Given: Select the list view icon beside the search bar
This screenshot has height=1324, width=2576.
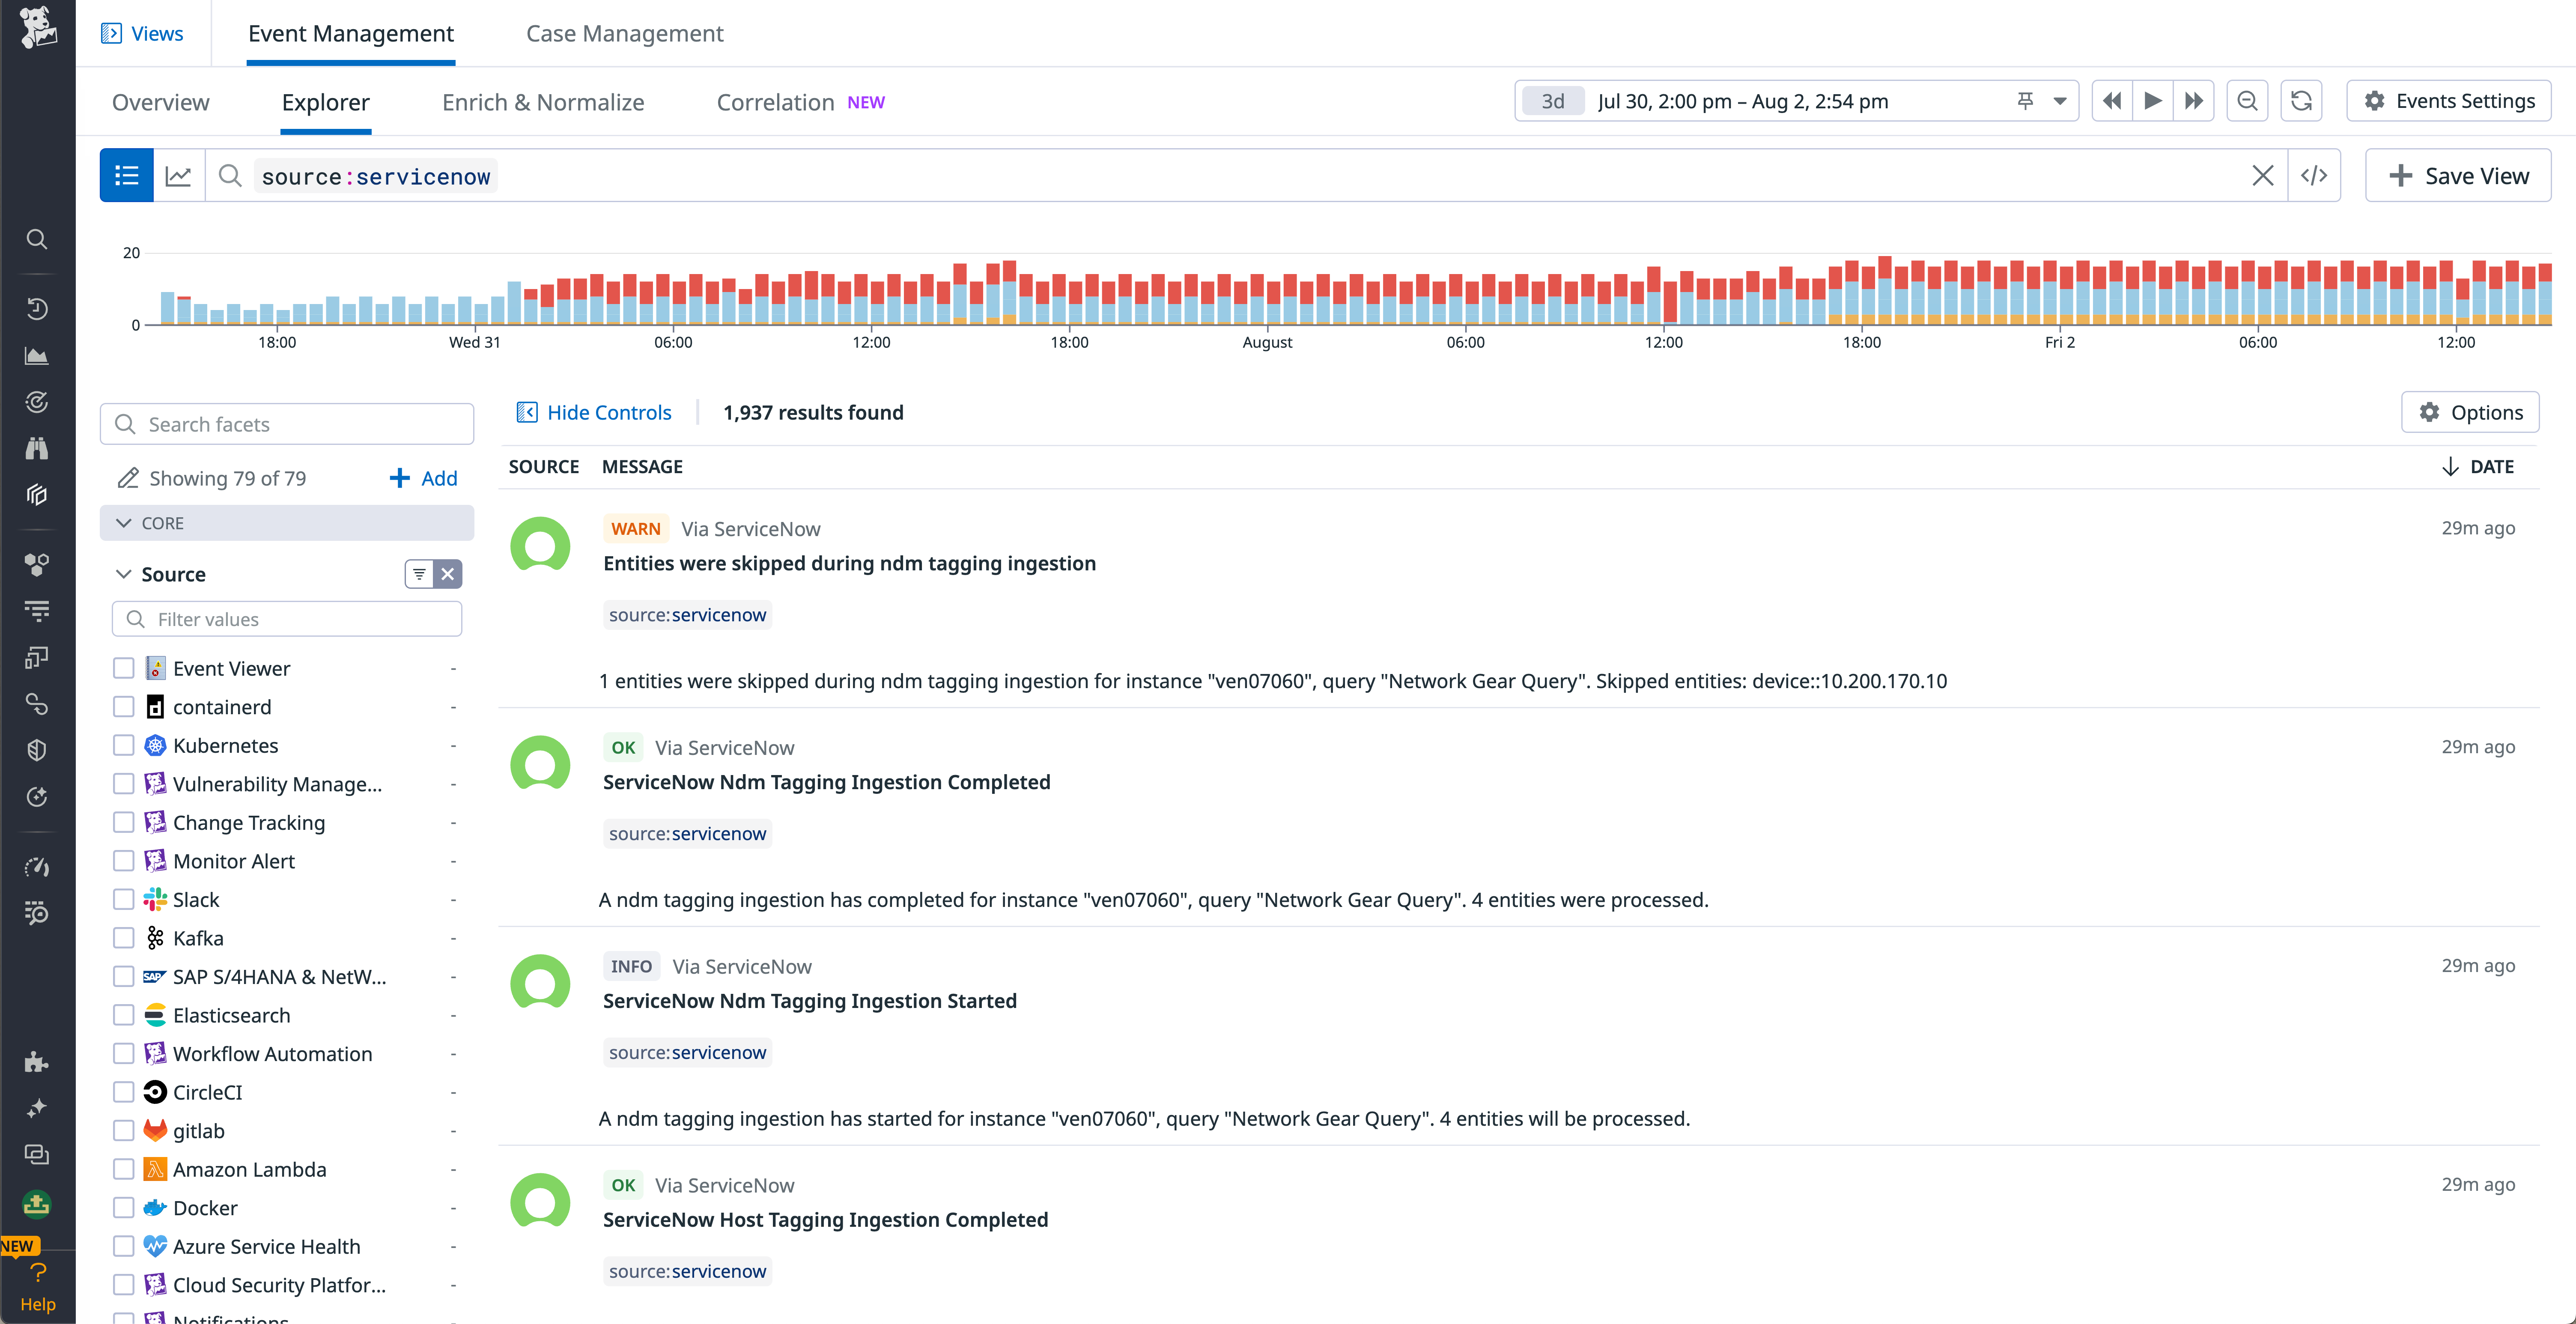Looking at the screenshot, I should (x=126, y=175).
